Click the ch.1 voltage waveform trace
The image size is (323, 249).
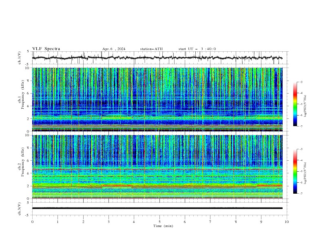coord(157,58)
